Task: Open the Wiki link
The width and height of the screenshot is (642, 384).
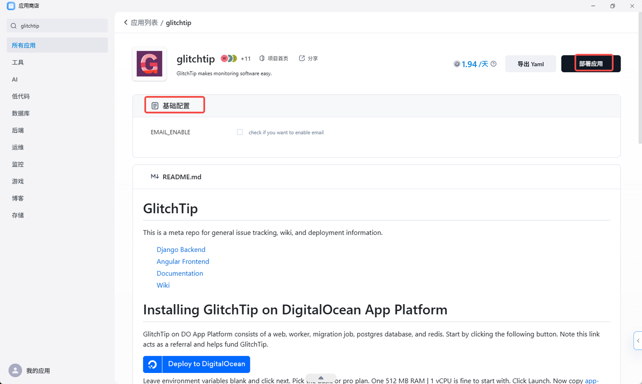Action: (163, 285)
